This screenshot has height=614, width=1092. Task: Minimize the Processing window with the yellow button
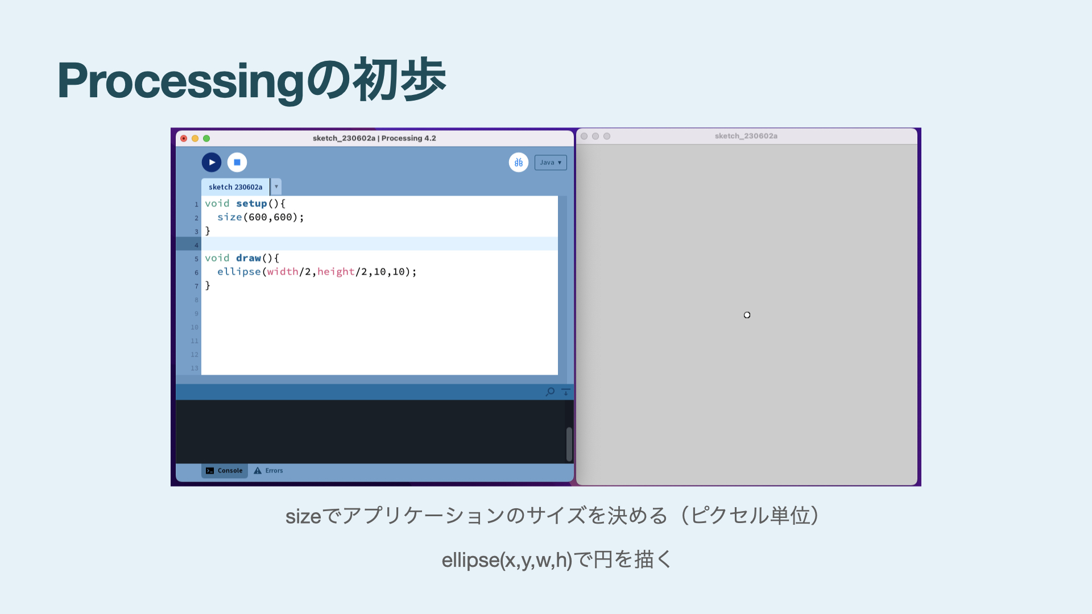click(x=195, y=138)
